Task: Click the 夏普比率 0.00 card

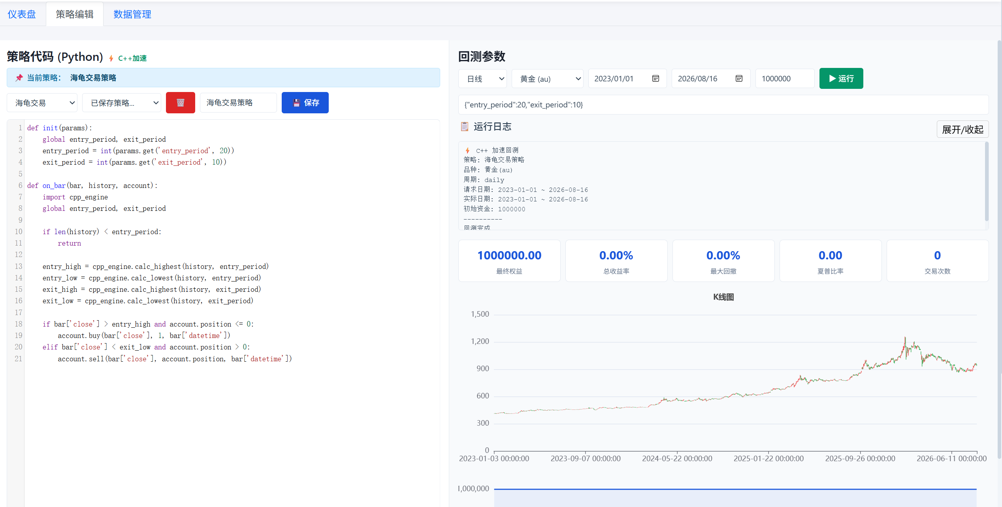Action: 831,261
